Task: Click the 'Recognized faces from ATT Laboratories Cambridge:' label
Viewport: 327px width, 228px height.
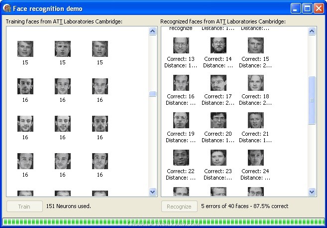Action: click(x=223, y=21)
